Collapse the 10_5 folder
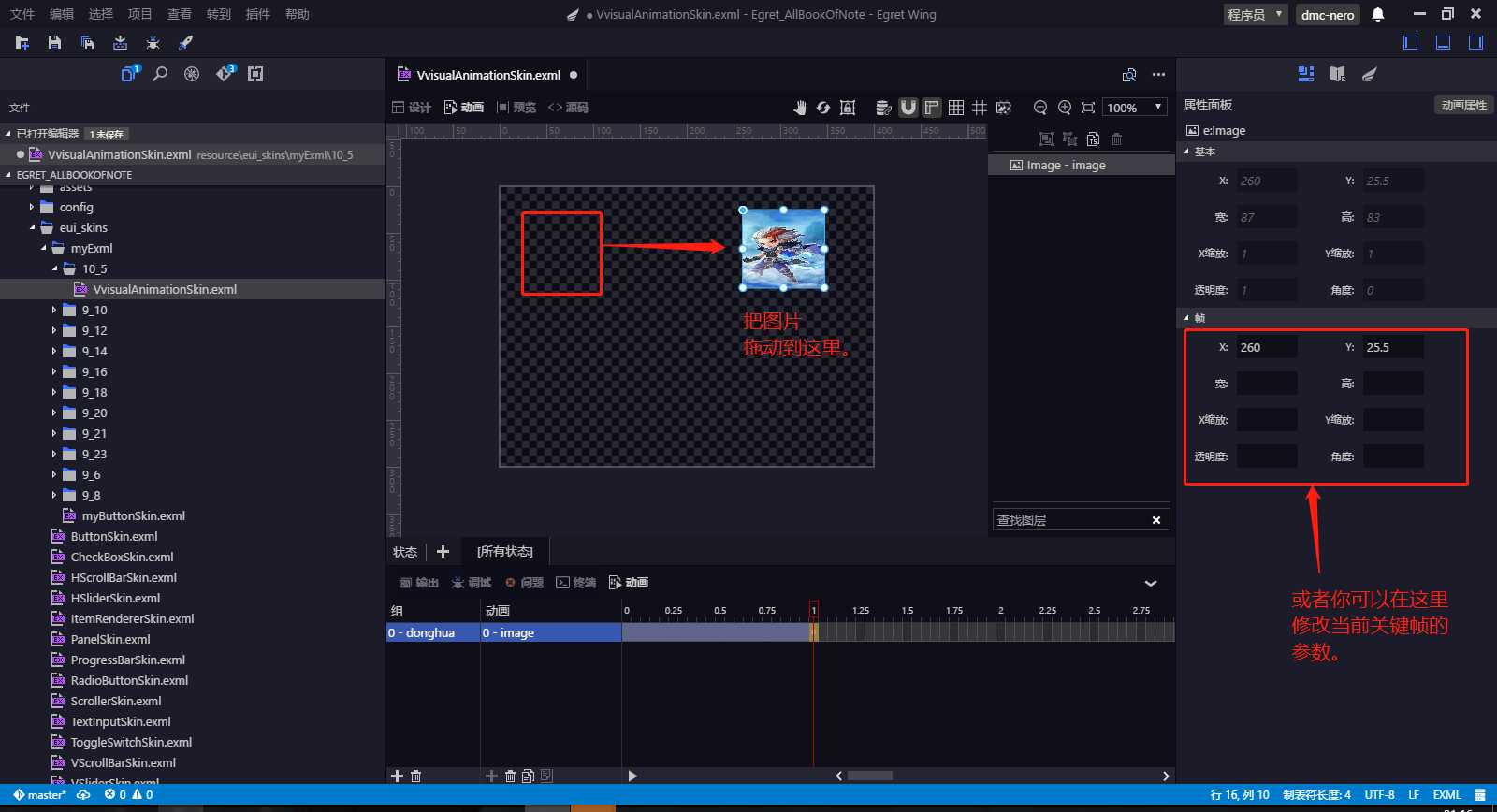Screen dimensions: 1497x812 coord(54,268)
